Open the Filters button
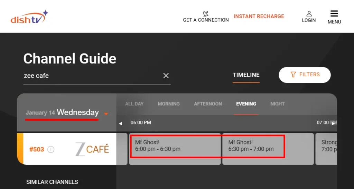Screen dimensions: 354x189 (305, 75)
